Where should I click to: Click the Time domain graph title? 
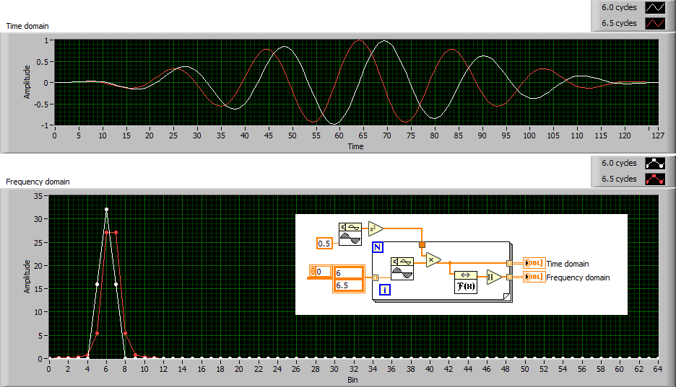click(x=27, y=26)
